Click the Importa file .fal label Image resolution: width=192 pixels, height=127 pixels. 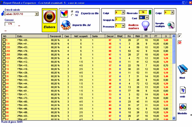coord(82,25)
